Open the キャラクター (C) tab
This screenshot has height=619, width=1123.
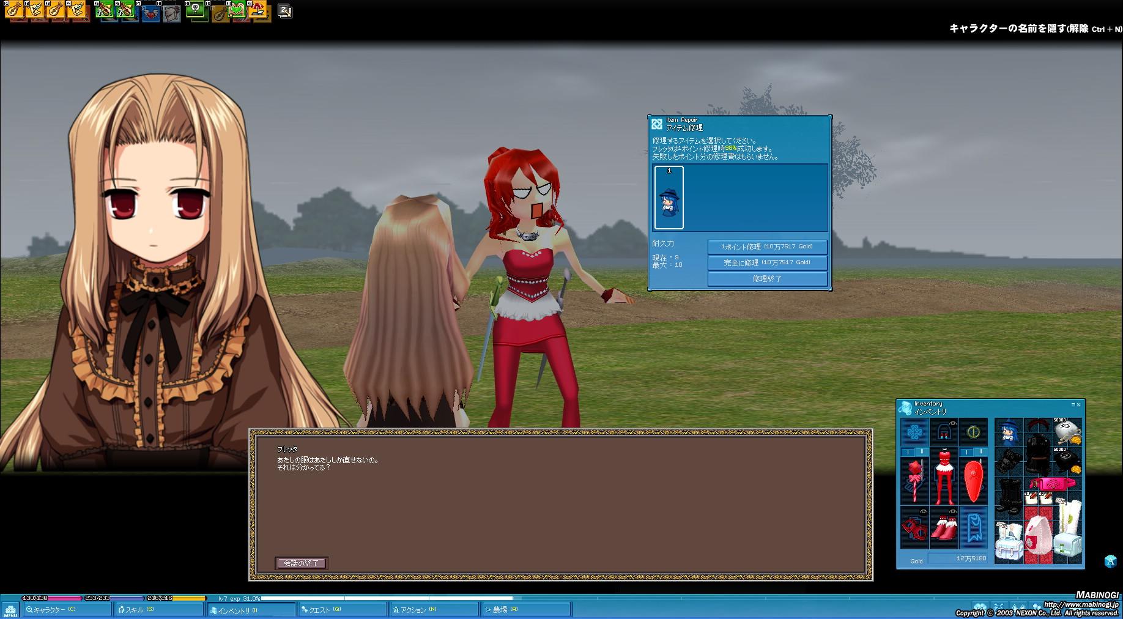(67, 609)
